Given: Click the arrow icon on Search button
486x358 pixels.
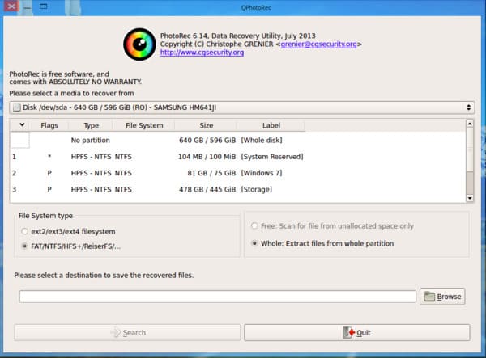Looking at the screenshot, I should click(x=115, y=333).
